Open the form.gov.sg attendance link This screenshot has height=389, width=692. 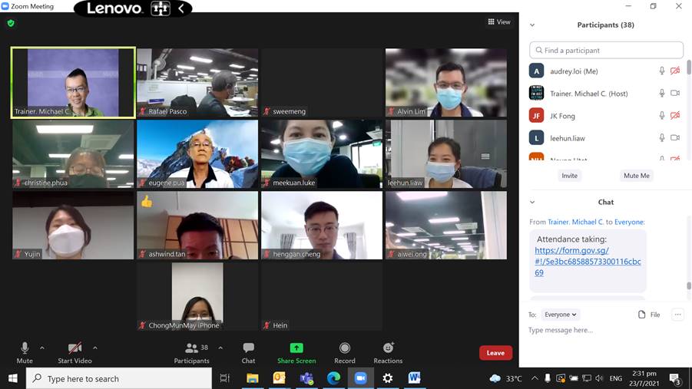pyautogui.click(x=588, y=261)
